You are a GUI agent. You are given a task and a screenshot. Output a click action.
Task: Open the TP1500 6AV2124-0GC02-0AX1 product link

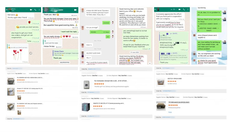click(179, 102)
